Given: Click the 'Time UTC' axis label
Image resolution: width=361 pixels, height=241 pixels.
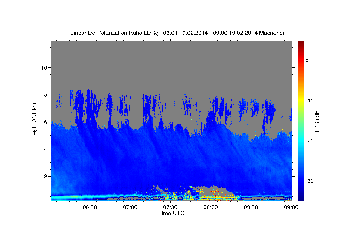Looking at the screenshot, I should click(x=171, y=213).
